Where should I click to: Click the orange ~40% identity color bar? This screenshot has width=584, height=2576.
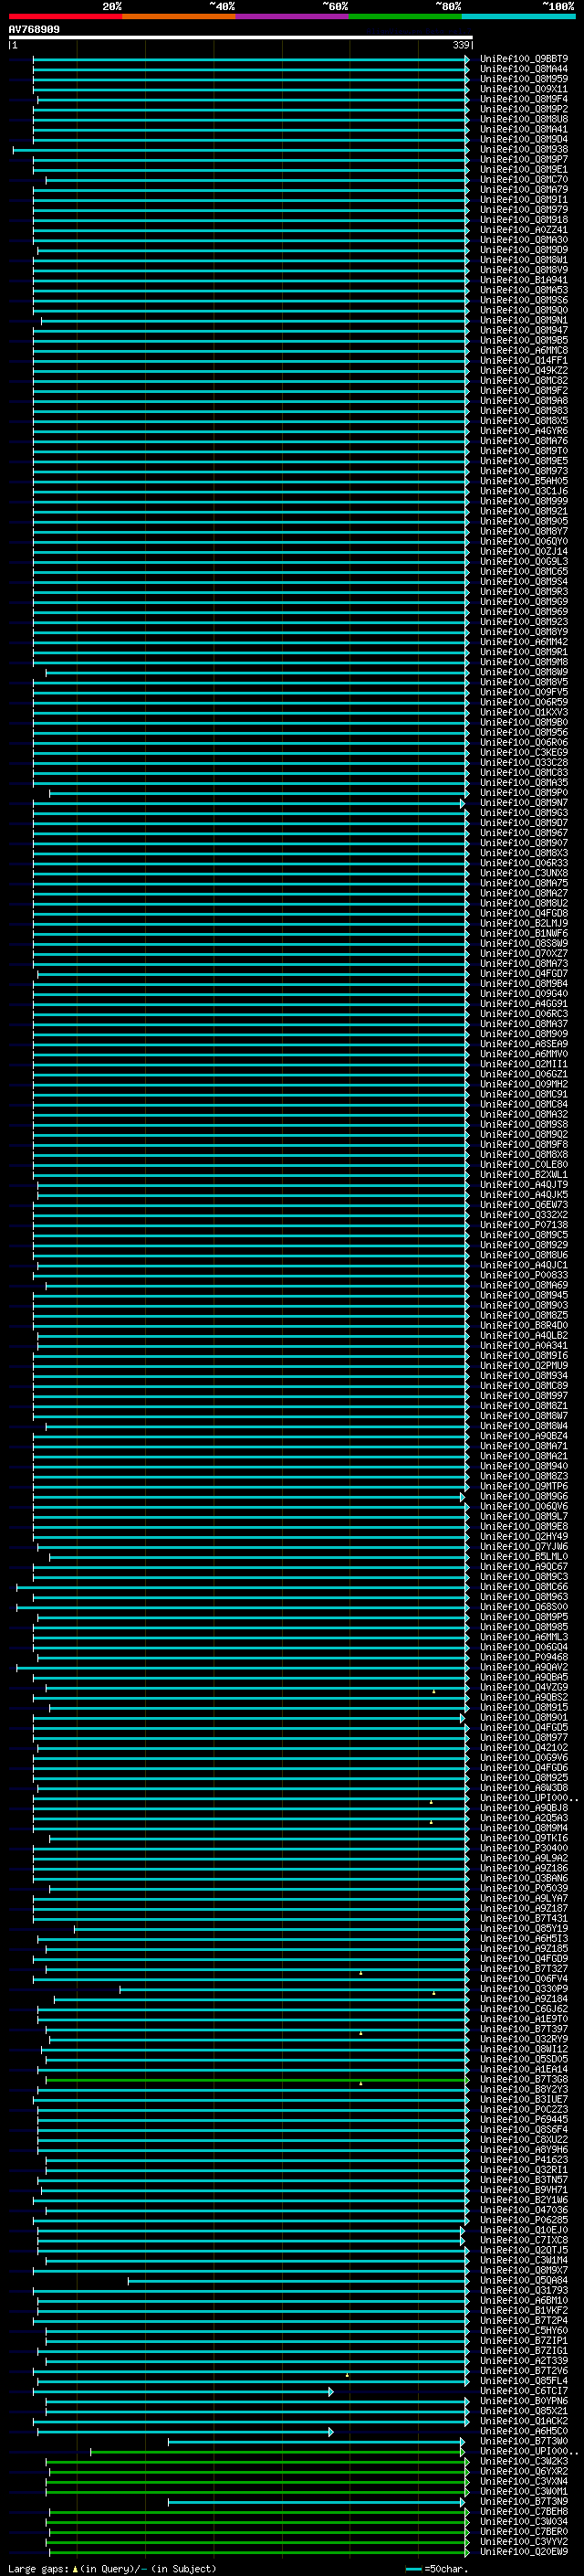[x=179, y=16]
